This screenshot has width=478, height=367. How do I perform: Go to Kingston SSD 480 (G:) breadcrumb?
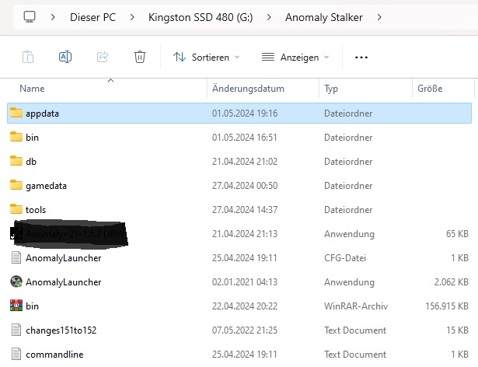click(x=201, y=17)
